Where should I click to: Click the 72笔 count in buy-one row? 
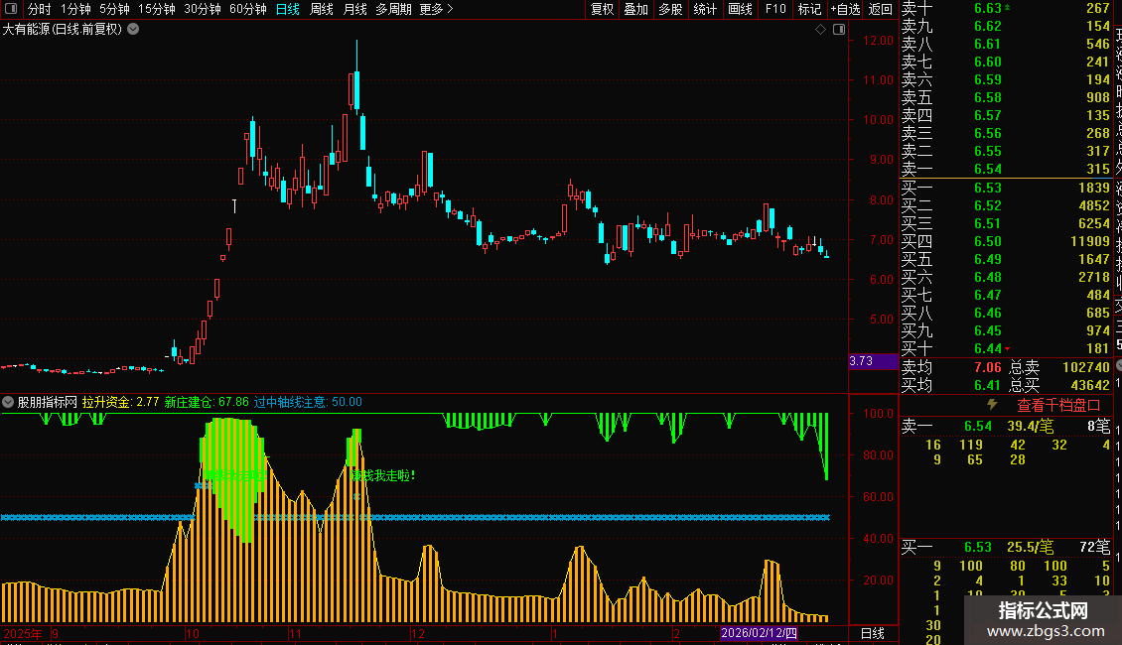(x=1095, y=547)
